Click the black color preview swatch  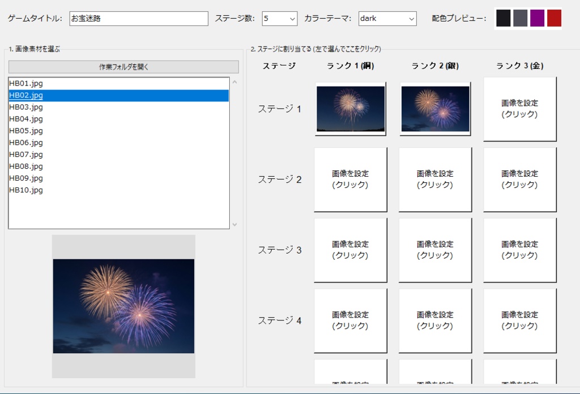tap(503, 18)
